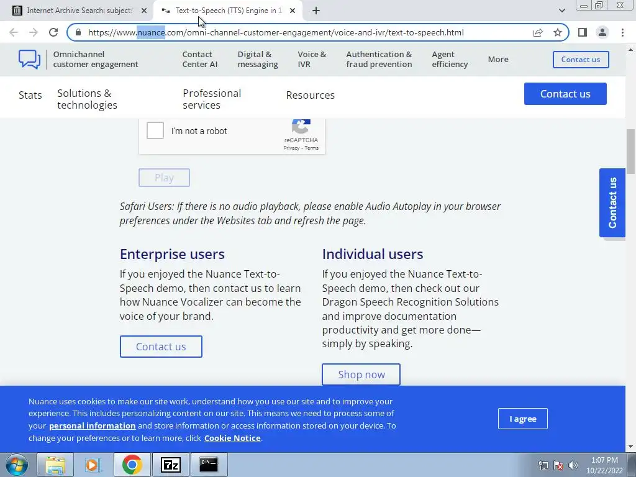
Task: Click Shop now button
Action: (x=361, y=375)
